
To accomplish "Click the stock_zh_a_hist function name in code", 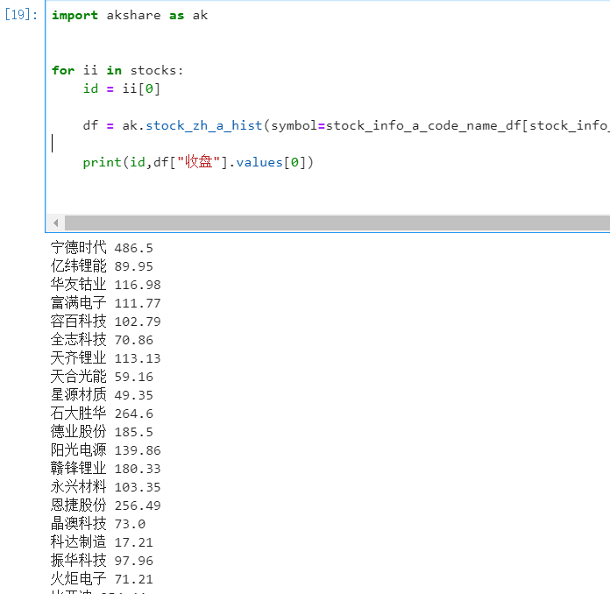I will point(204,126).
